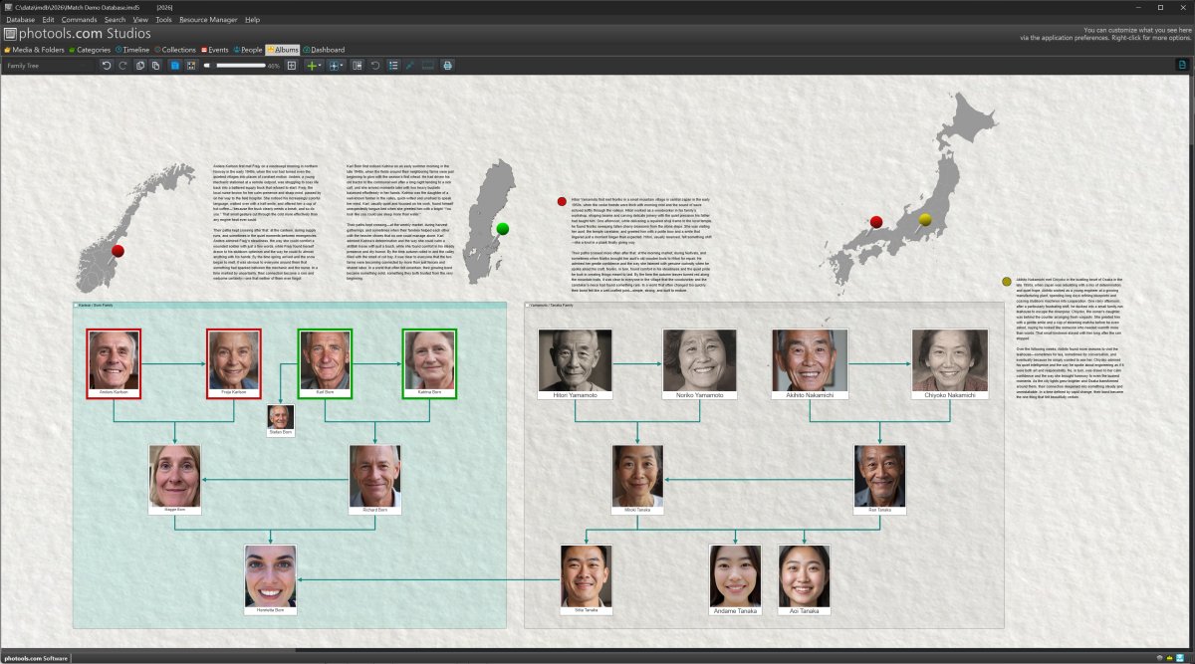1195x664 pixels.
Task: Switch to the Collections tab
Action: [174, 49]
